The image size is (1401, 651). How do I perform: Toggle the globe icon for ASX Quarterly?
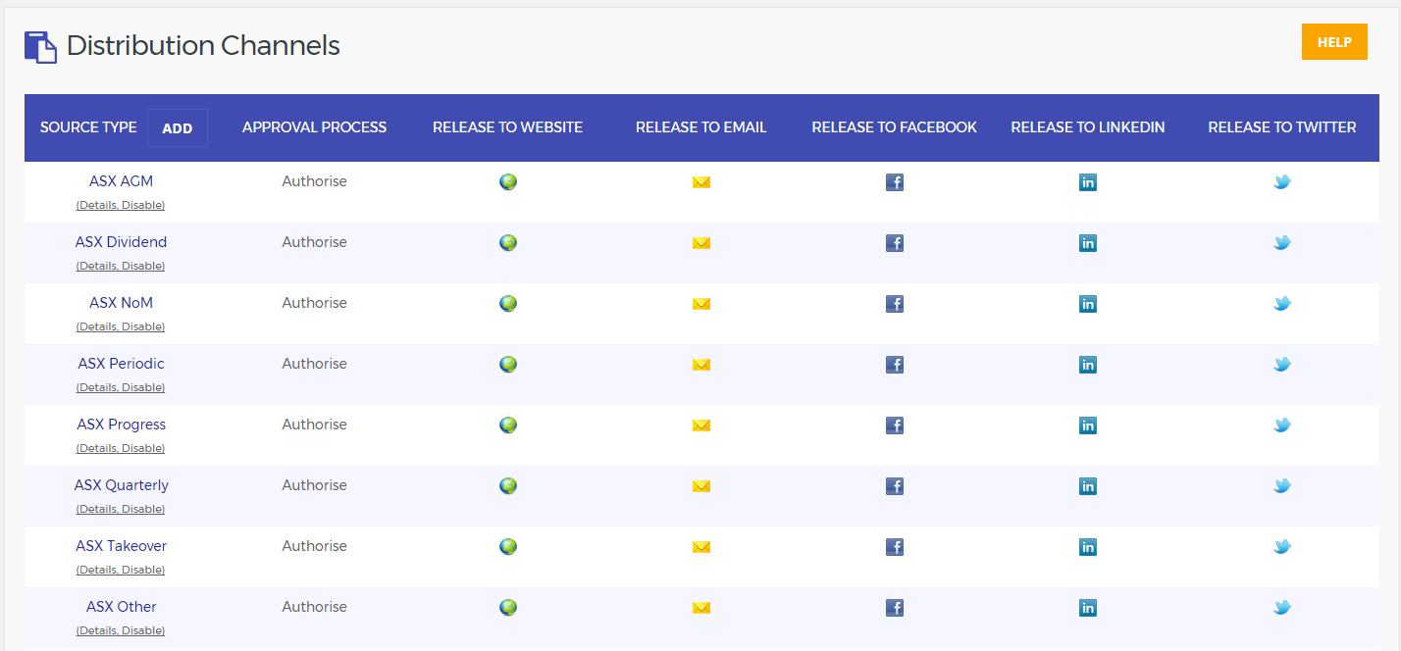(x=508, y=486)
